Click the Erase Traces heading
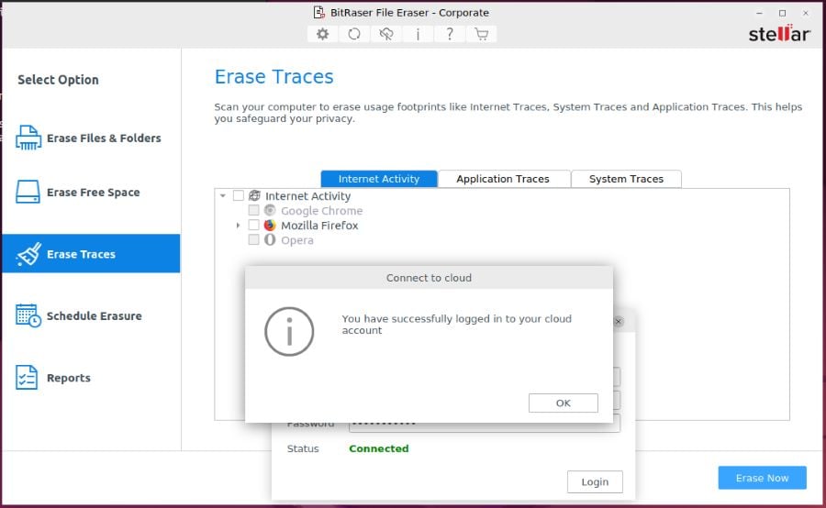 (273, 77)
